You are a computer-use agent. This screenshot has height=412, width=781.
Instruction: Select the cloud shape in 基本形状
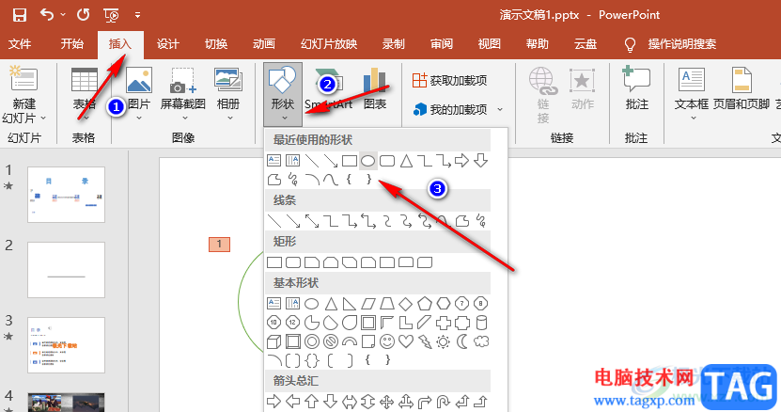tap(481, 341)
